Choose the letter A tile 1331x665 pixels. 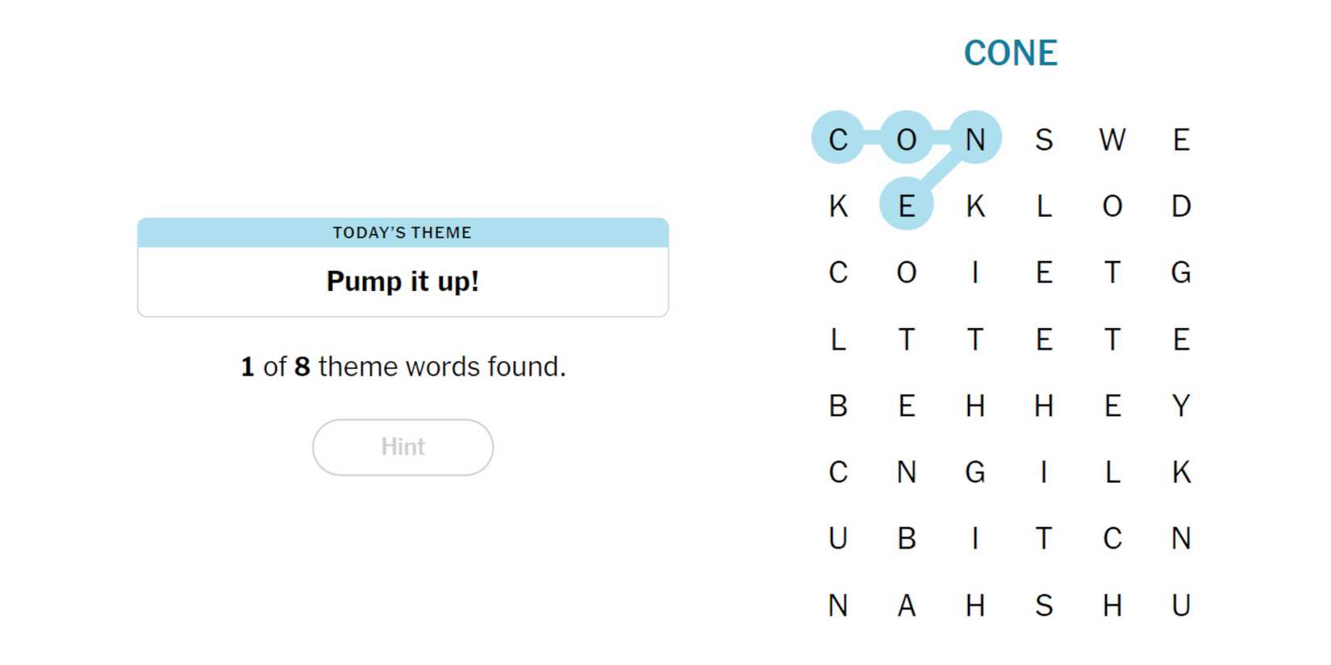click(907, 605)
